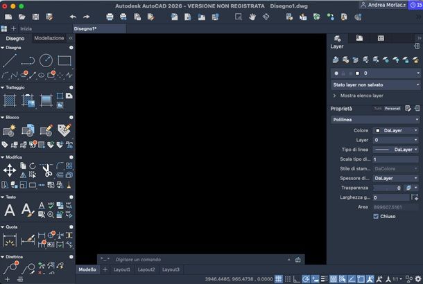Image resolution: width=423 pixels, height=284 pixels.
Task: Toggle the Chiuso checkbox
Action: click(x=376, y=216)
